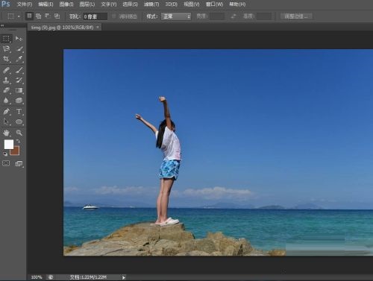Expand the marquee tool preset picker arrow
Screen dimensions: 373x281
[19, 16]
